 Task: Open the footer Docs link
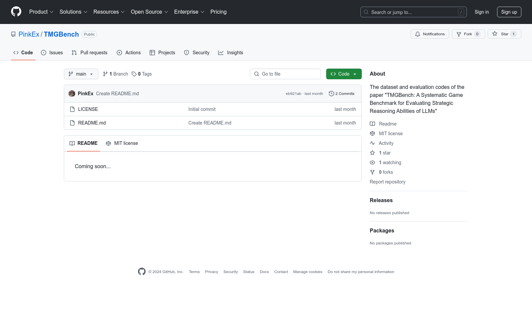point(264,272)
